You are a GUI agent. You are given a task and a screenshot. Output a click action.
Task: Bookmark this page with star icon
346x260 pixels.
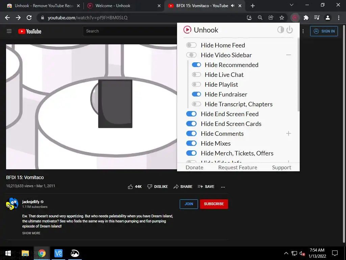[282, 18]
